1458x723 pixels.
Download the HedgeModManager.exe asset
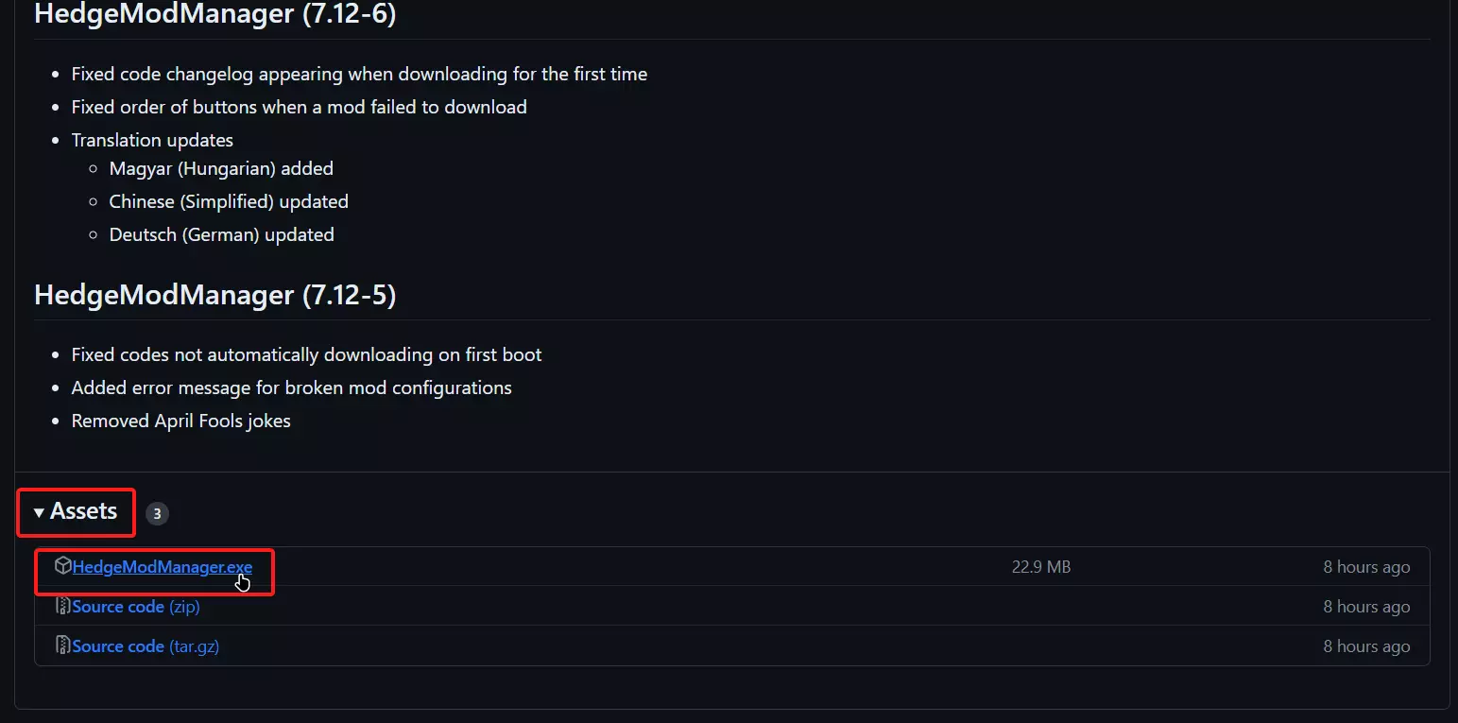[162, 567]
